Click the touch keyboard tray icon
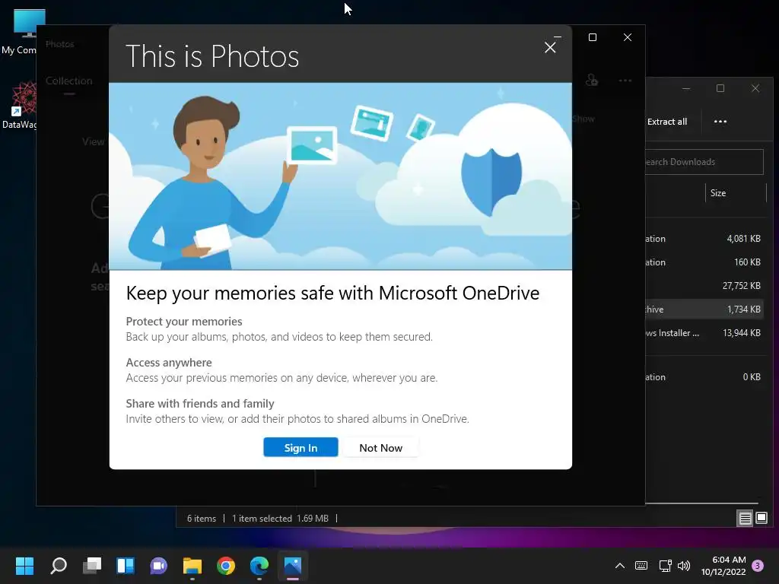This screenshot has width=779, height=584. coord(641,566)
